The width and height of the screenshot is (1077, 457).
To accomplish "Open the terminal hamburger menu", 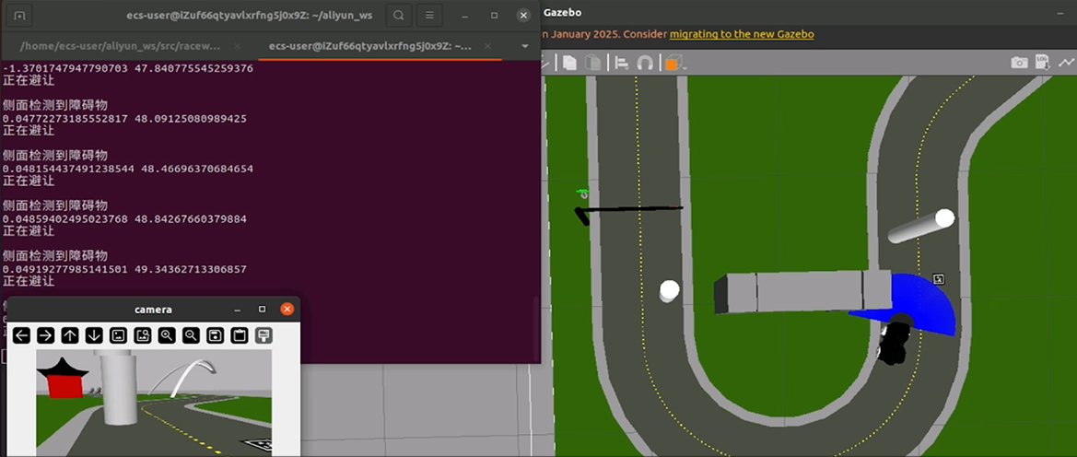I will click(429, 16).
